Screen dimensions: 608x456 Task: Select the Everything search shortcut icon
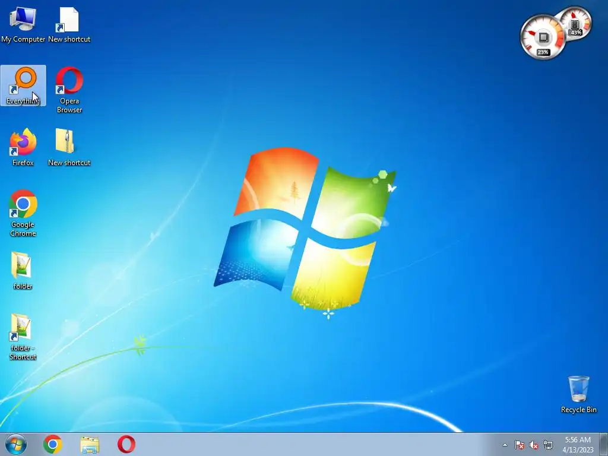click(x=23, y=85)
